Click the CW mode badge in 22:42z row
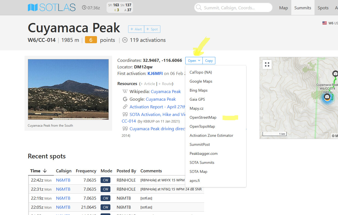The width and height of the screenshot is (338, 215). point(105,180)
